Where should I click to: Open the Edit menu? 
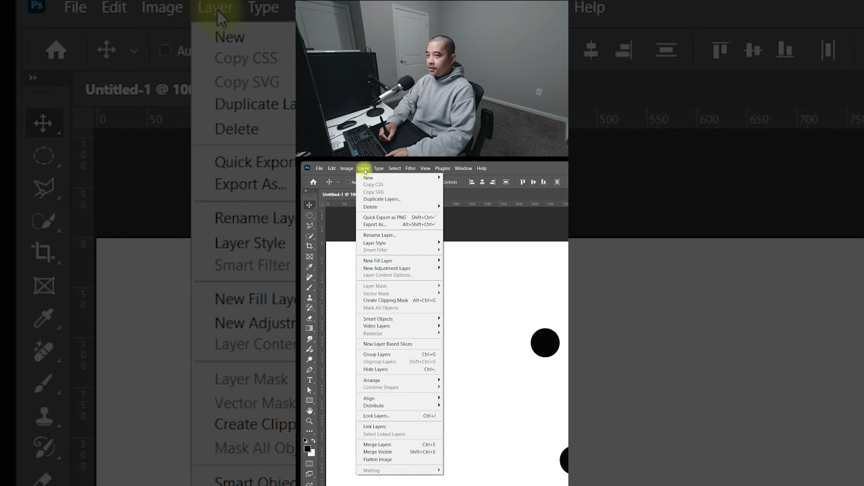click(331, 168)
